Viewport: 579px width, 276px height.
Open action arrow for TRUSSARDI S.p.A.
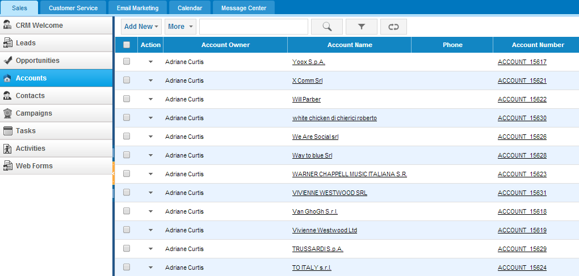(x=150, y=249)
